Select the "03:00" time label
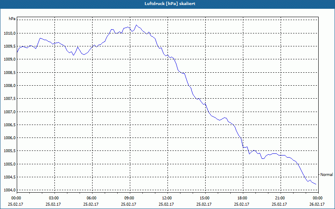 pyautogui.click(x=54, y=198)
